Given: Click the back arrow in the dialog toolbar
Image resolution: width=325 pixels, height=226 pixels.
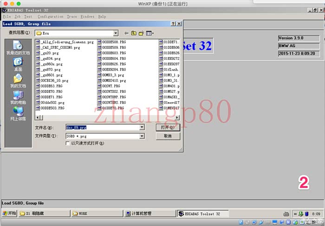Looking at the screenshot, I should (126, 33).
